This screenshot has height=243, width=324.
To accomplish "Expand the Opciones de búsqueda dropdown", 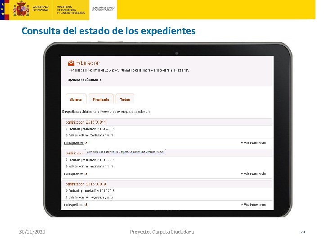I will click(85, 80).
